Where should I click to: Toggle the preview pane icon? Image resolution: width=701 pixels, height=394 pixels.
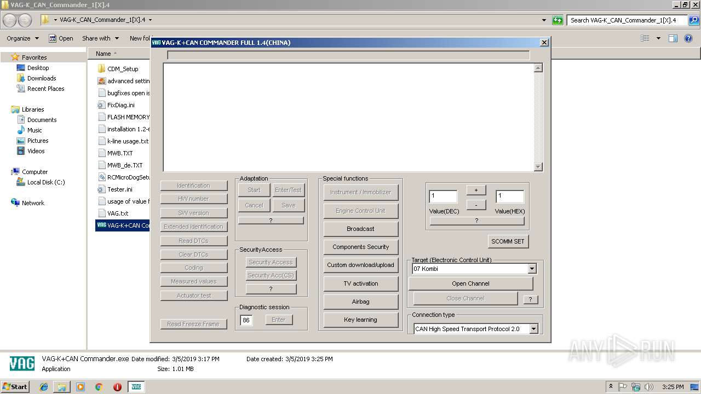[x=673, y=38]
